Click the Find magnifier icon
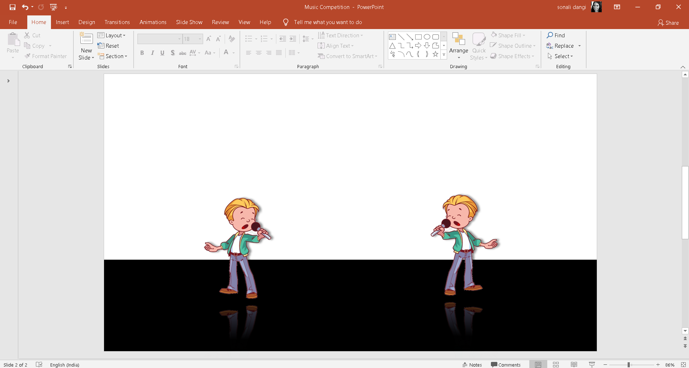This screenshot has width=689, height=368. (x=550, y=35)
